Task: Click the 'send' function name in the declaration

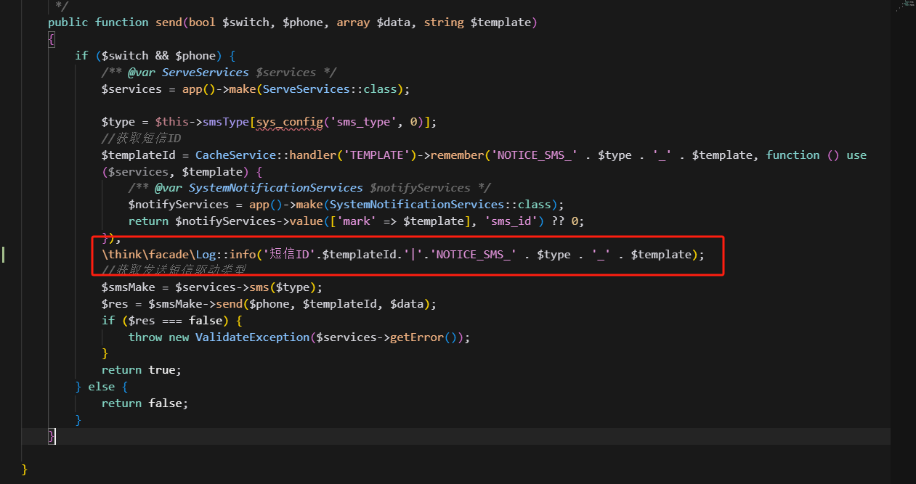Action: pos(168,22)
